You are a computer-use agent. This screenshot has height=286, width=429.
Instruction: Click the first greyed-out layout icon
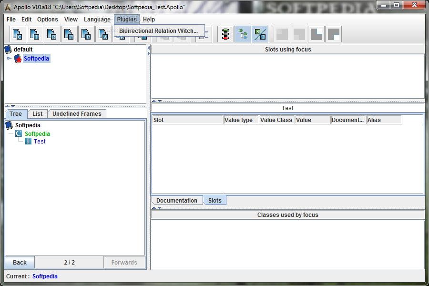[x=282, y=34]
